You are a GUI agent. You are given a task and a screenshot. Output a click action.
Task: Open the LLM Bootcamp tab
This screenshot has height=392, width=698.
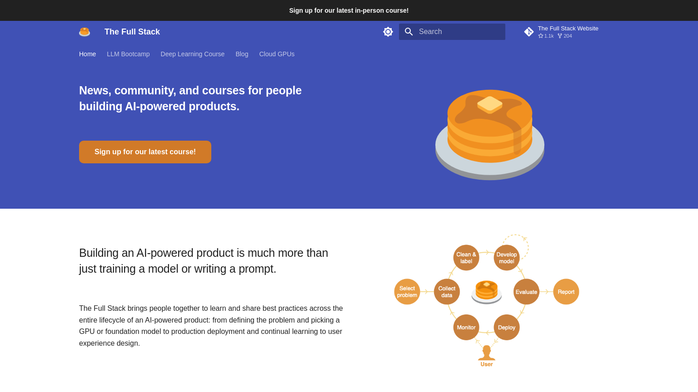pos(128,54)
